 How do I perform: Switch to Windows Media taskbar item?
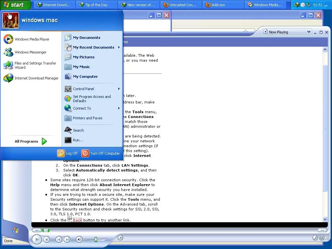click(x=265, y=5)
